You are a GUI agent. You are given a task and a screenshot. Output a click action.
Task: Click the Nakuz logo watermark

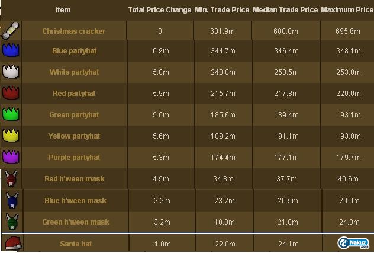point(354,243)
